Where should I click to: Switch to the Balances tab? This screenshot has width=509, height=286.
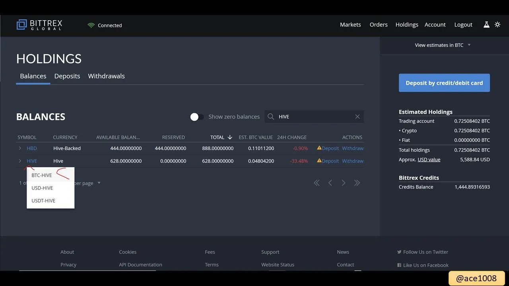33,76
